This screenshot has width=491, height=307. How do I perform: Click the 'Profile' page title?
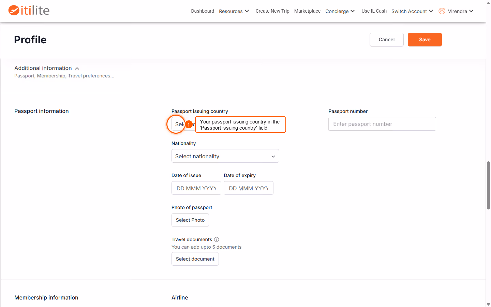tap(30, 40)
